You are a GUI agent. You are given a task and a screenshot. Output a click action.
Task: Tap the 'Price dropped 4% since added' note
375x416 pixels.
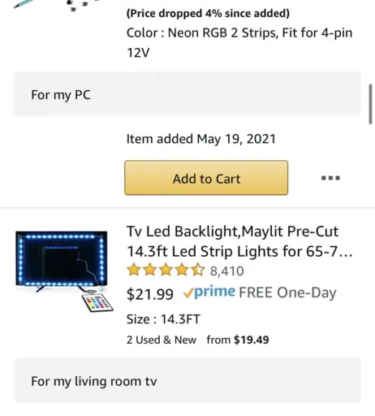[x=208, y=13]
